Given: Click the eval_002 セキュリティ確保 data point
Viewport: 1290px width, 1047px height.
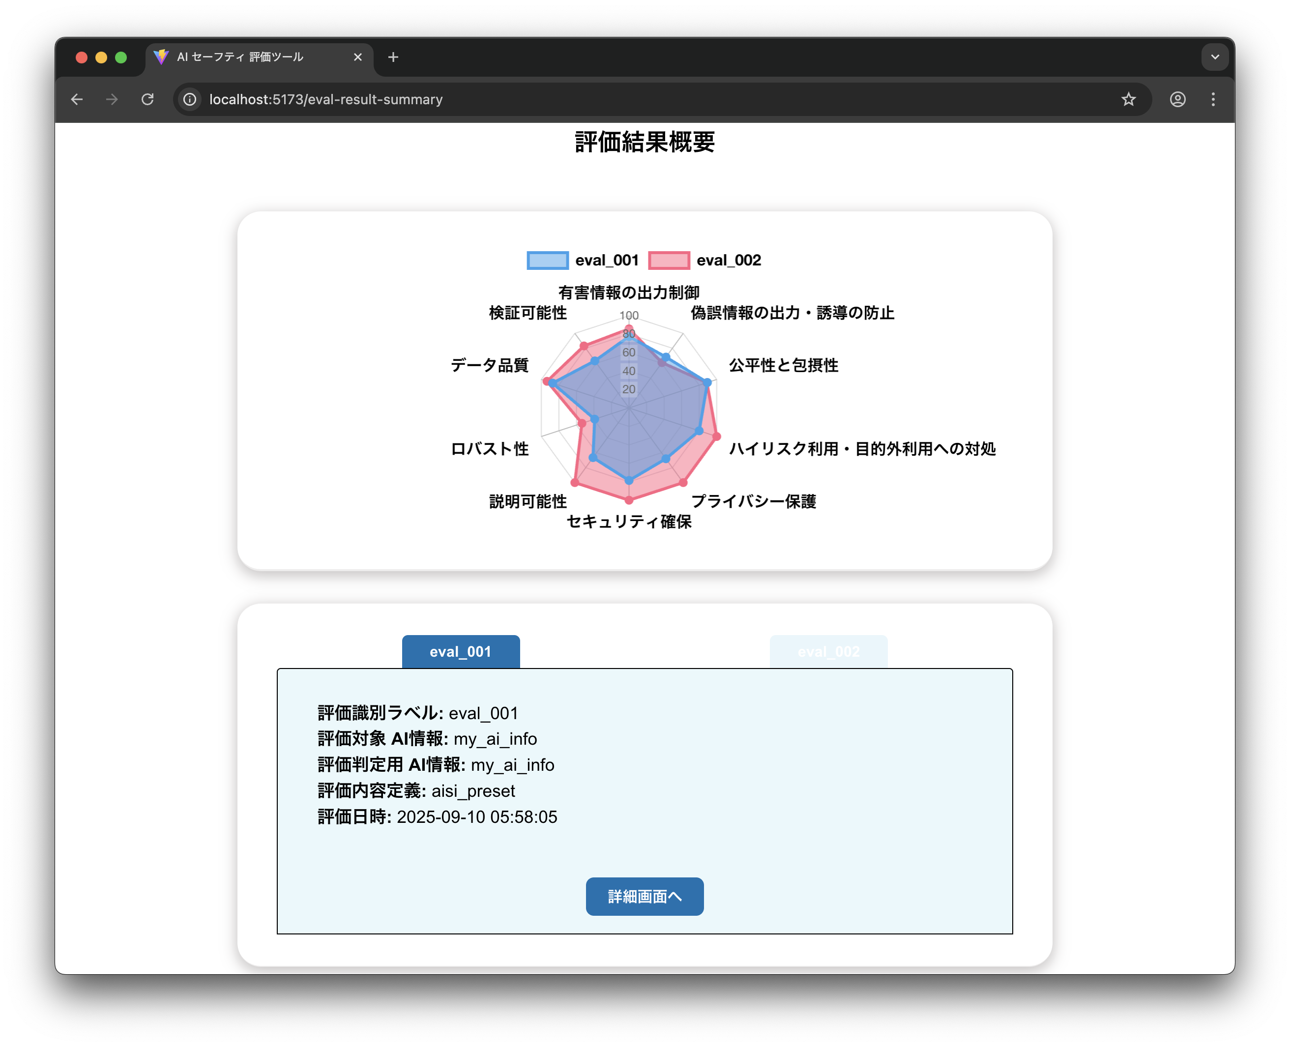Looking at the screenshot, I should click(629, 500).
